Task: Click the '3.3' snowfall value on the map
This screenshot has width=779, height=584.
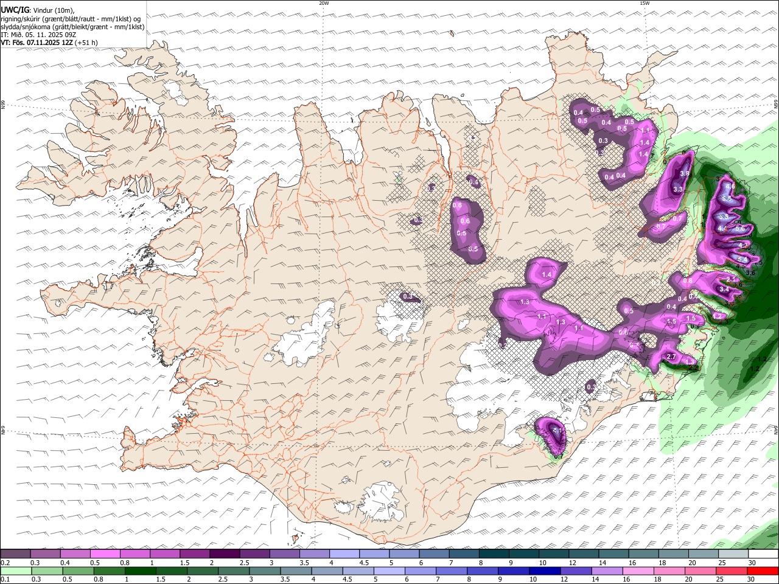Action: 678,189
